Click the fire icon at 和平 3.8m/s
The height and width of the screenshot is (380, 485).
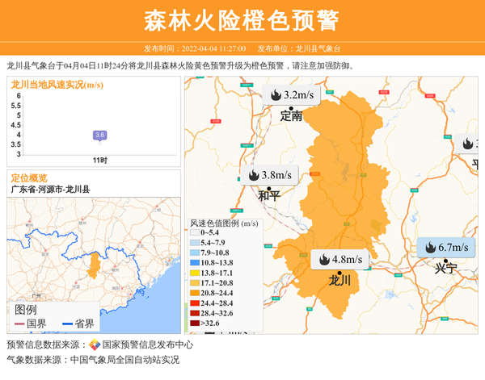point(253,175)
